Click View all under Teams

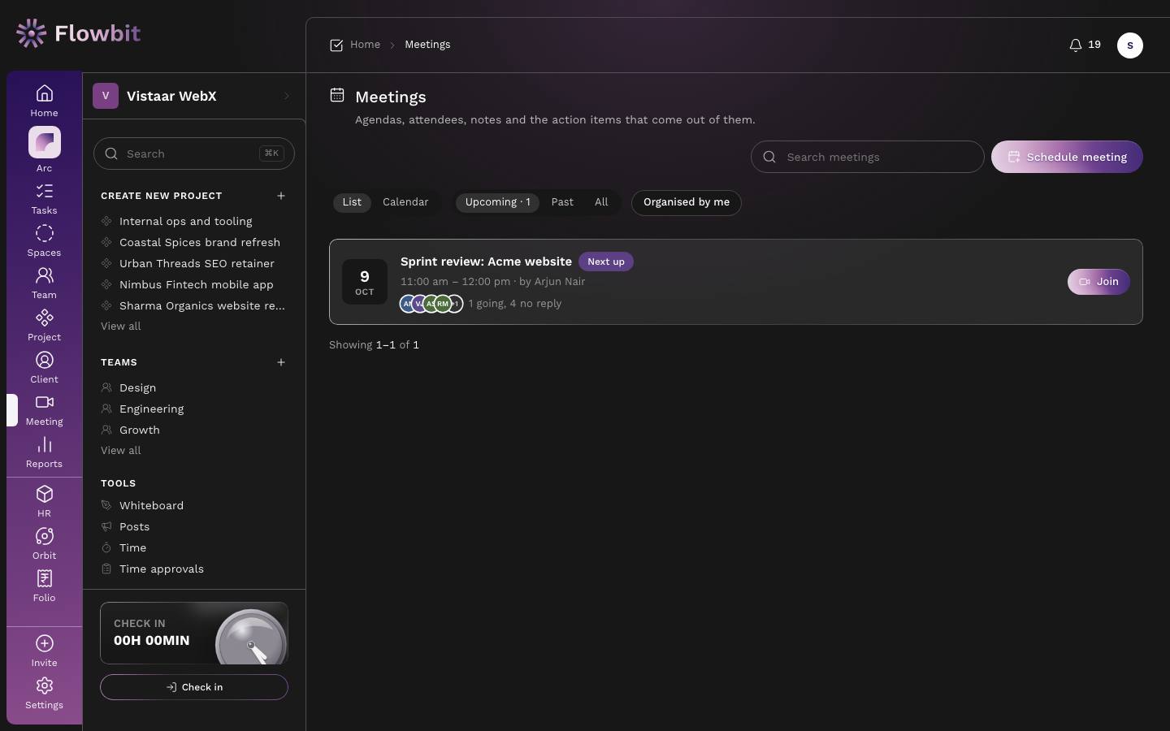click(x=121, y=450)
